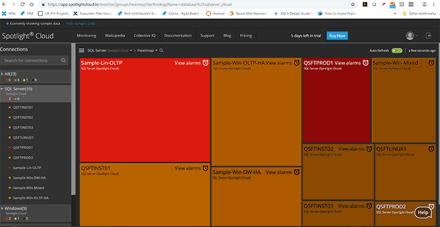Click the search icon in connections box

coord(63,60)
